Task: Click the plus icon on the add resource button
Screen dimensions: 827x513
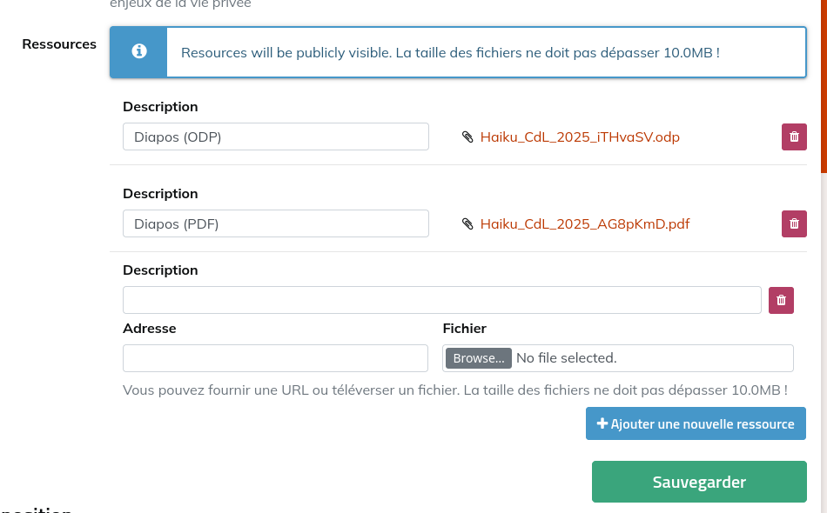Action: 602,423
